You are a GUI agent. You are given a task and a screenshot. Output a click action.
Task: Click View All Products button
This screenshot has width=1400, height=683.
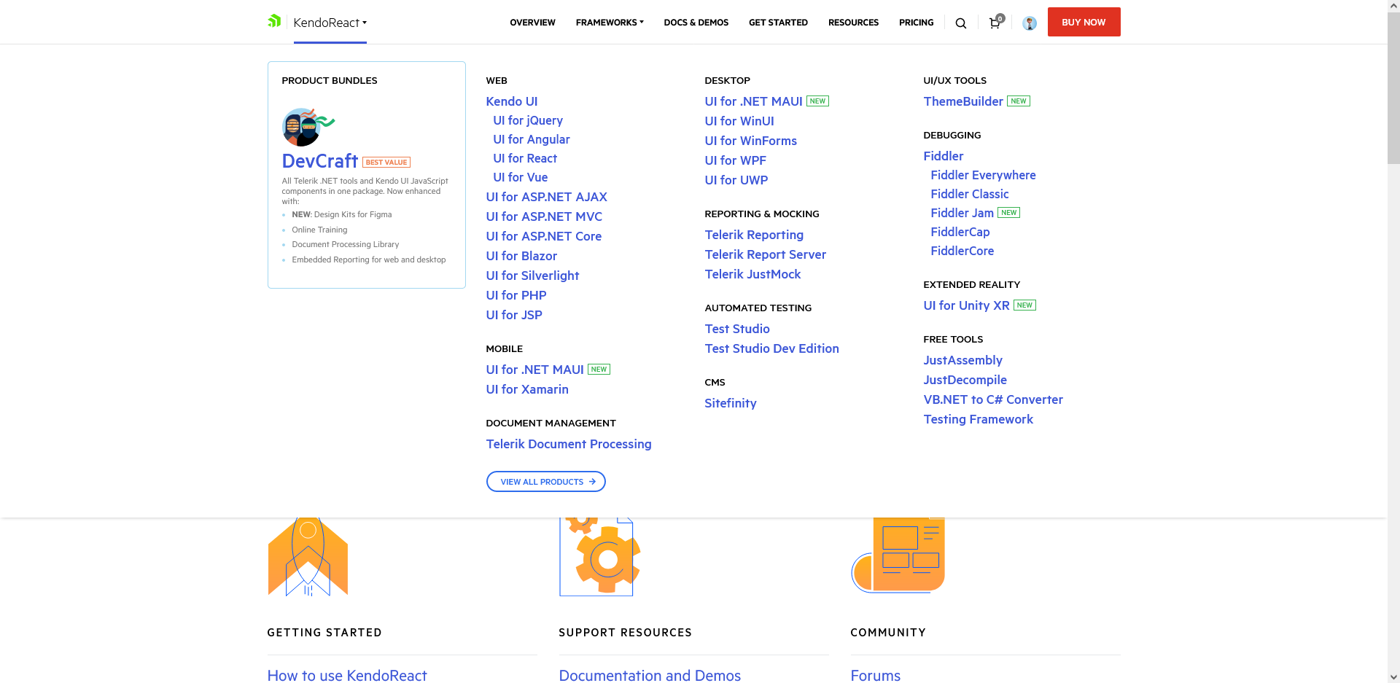click(545, 482)
